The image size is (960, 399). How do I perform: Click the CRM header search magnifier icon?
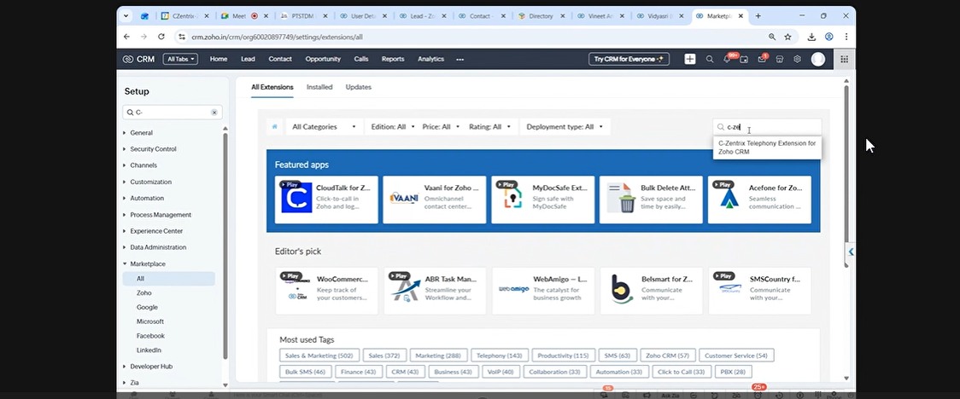coord(710,59)
